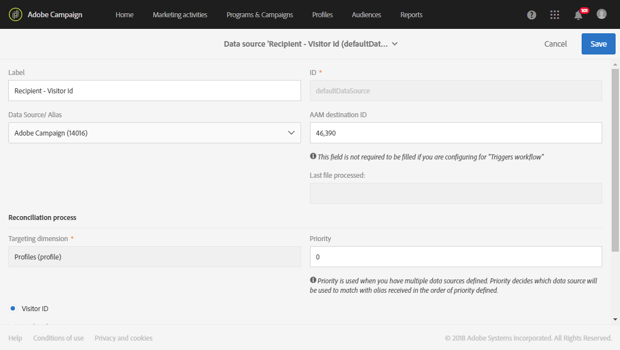Open the help question mark icon

(532, 15)
